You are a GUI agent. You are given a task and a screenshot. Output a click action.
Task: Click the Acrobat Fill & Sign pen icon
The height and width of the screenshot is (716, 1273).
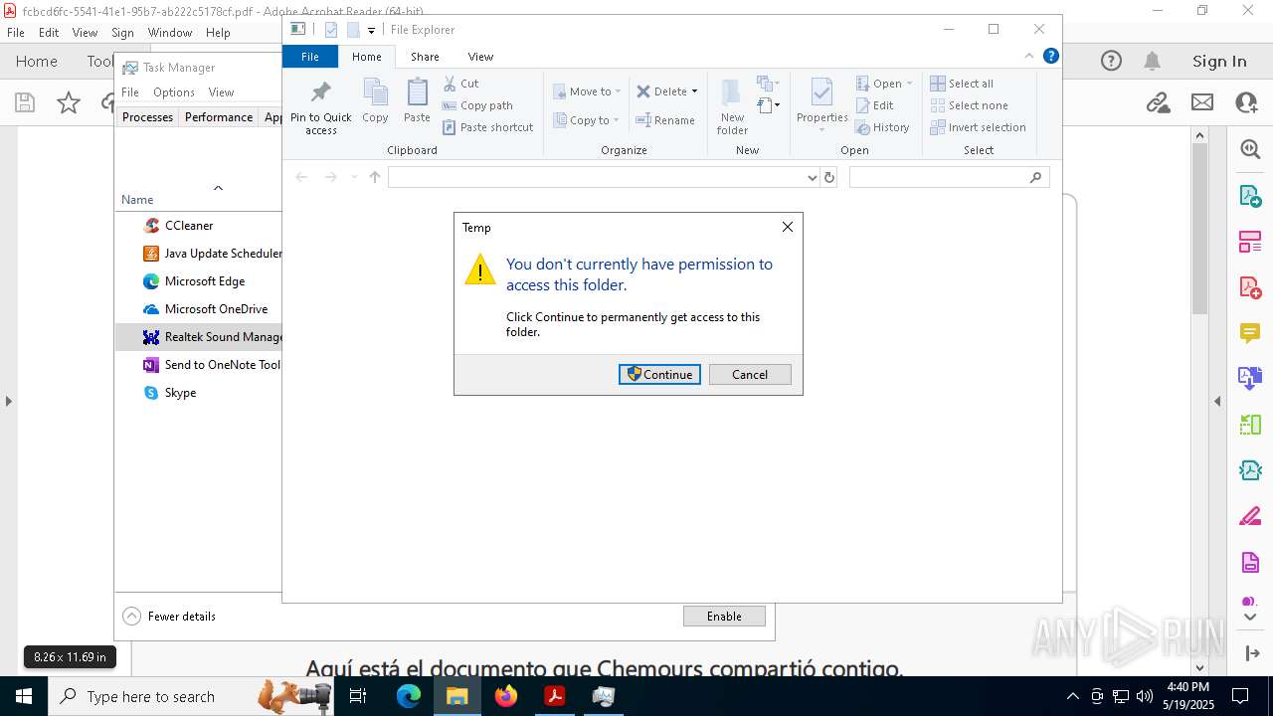click(1250, 516)
